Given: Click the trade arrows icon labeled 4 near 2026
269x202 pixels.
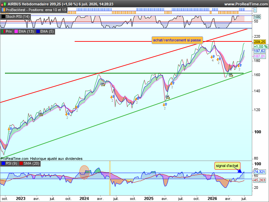Looking at the screenshot, I should (213, 57).
